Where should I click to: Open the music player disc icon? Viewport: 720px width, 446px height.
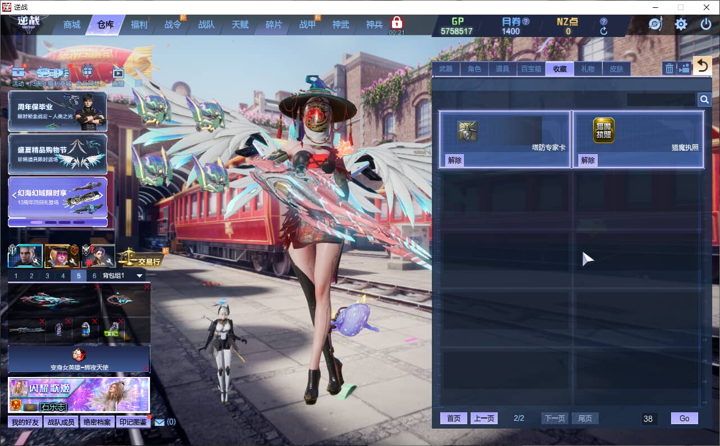655,24
